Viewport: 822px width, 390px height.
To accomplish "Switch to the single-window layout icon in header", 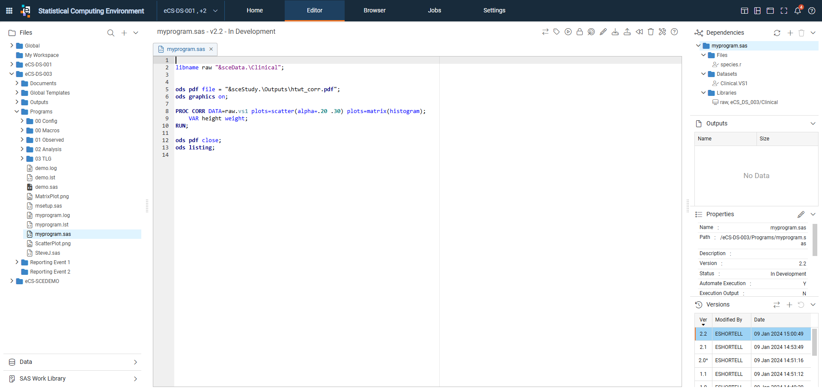I will (x=770, y=11).
